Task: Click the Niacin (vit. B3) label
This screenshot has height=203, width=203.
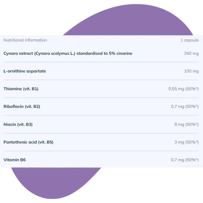Action: 18,124
